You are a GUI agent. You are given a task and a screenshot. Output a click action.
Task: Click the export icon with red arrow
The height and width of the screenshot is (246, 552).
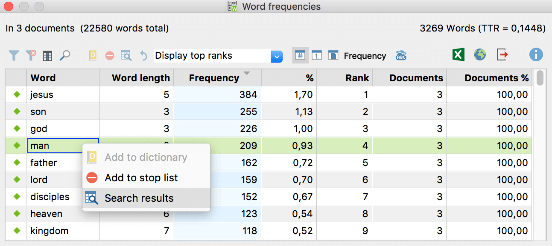502,55
